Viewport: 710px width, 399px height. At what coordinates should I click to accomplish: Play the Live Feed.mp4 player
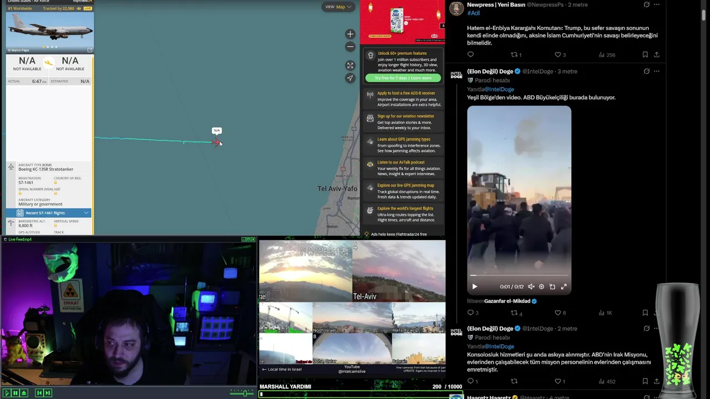click(7, 393)
